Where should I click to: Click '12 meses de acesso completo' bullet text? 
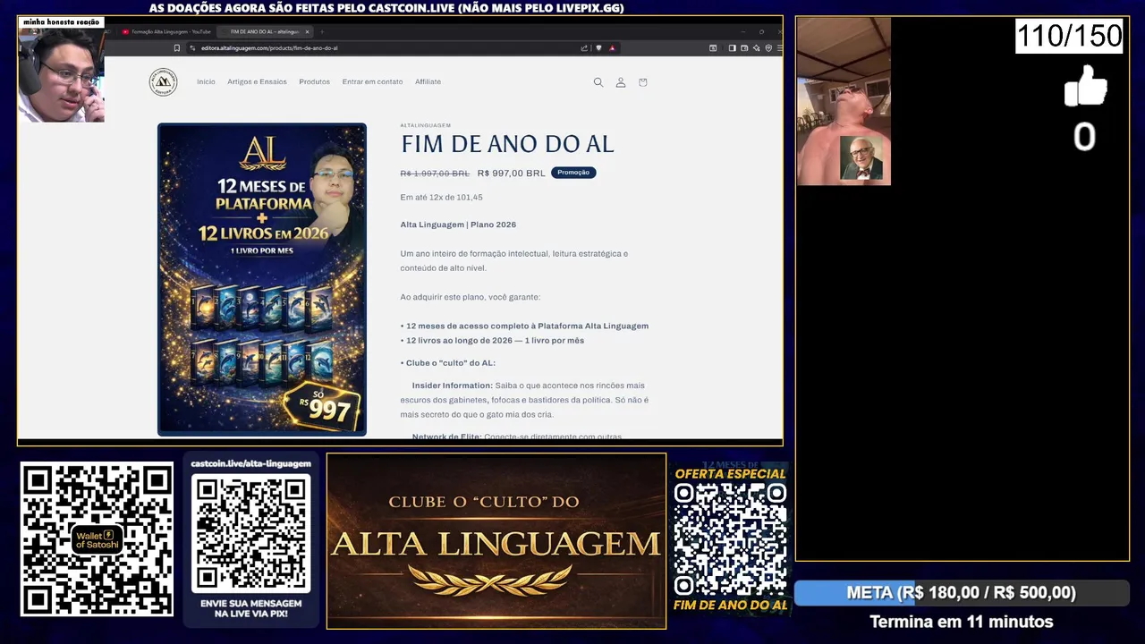click(524, 326)
